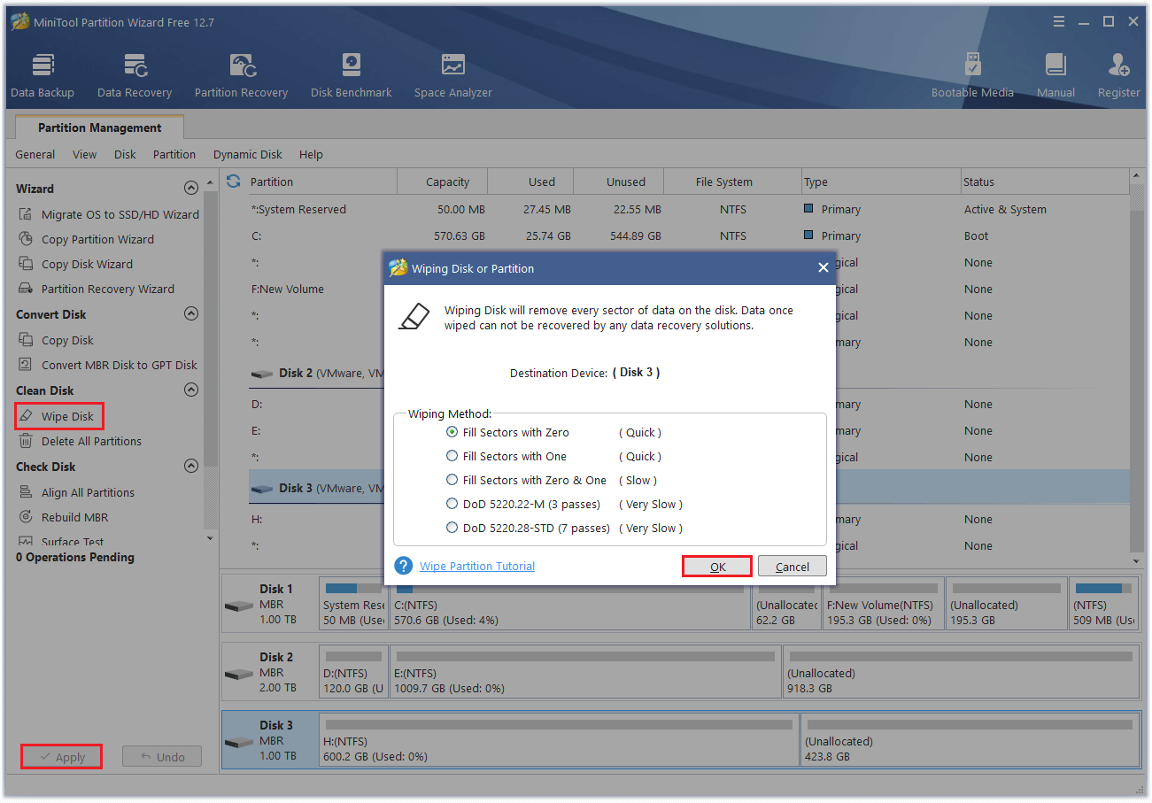Sort by Status column header
Screen dimensions: 1152x803
point(1045,181)
